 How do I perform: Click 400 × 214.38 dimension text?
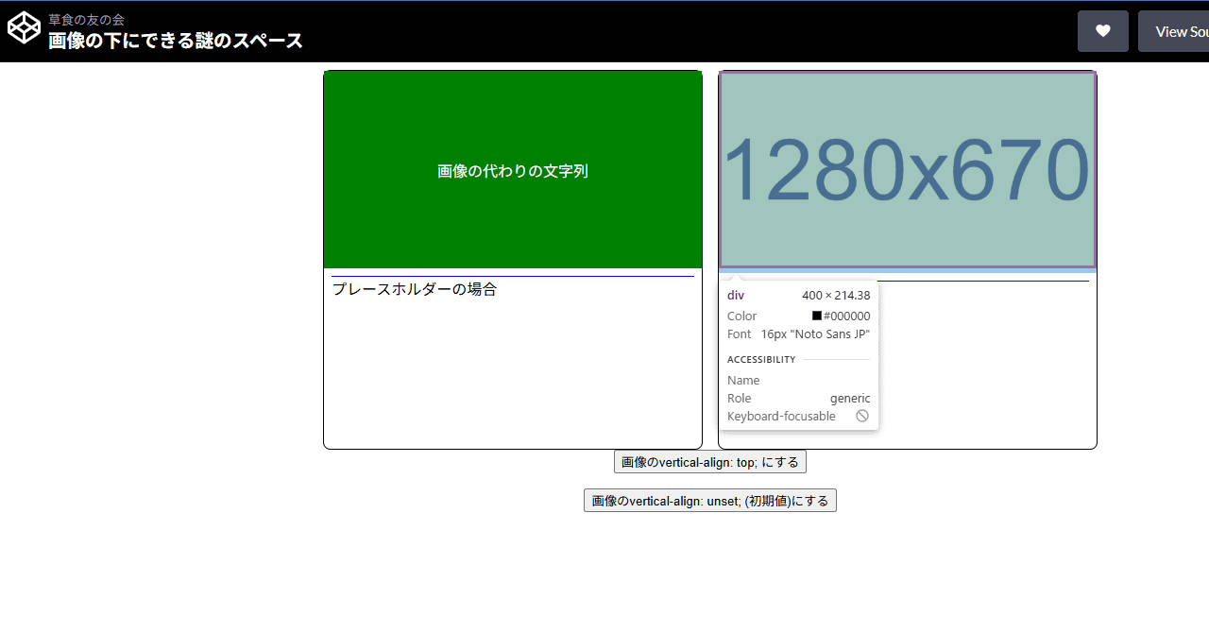[836, 296]
